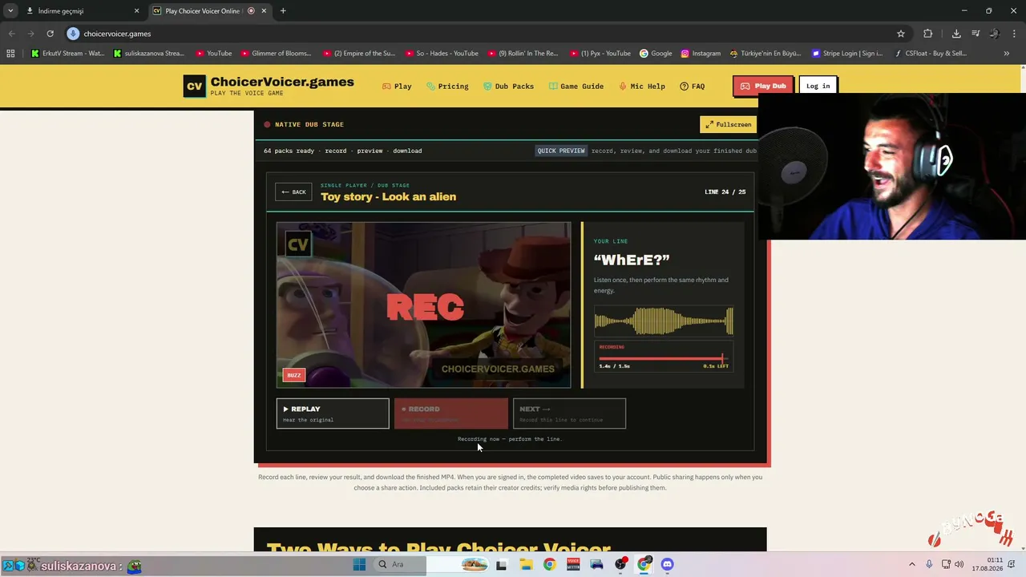Open the CSFloat bookmark
This screenshot has width=1026, height=577.
click(x=929, y=54)
